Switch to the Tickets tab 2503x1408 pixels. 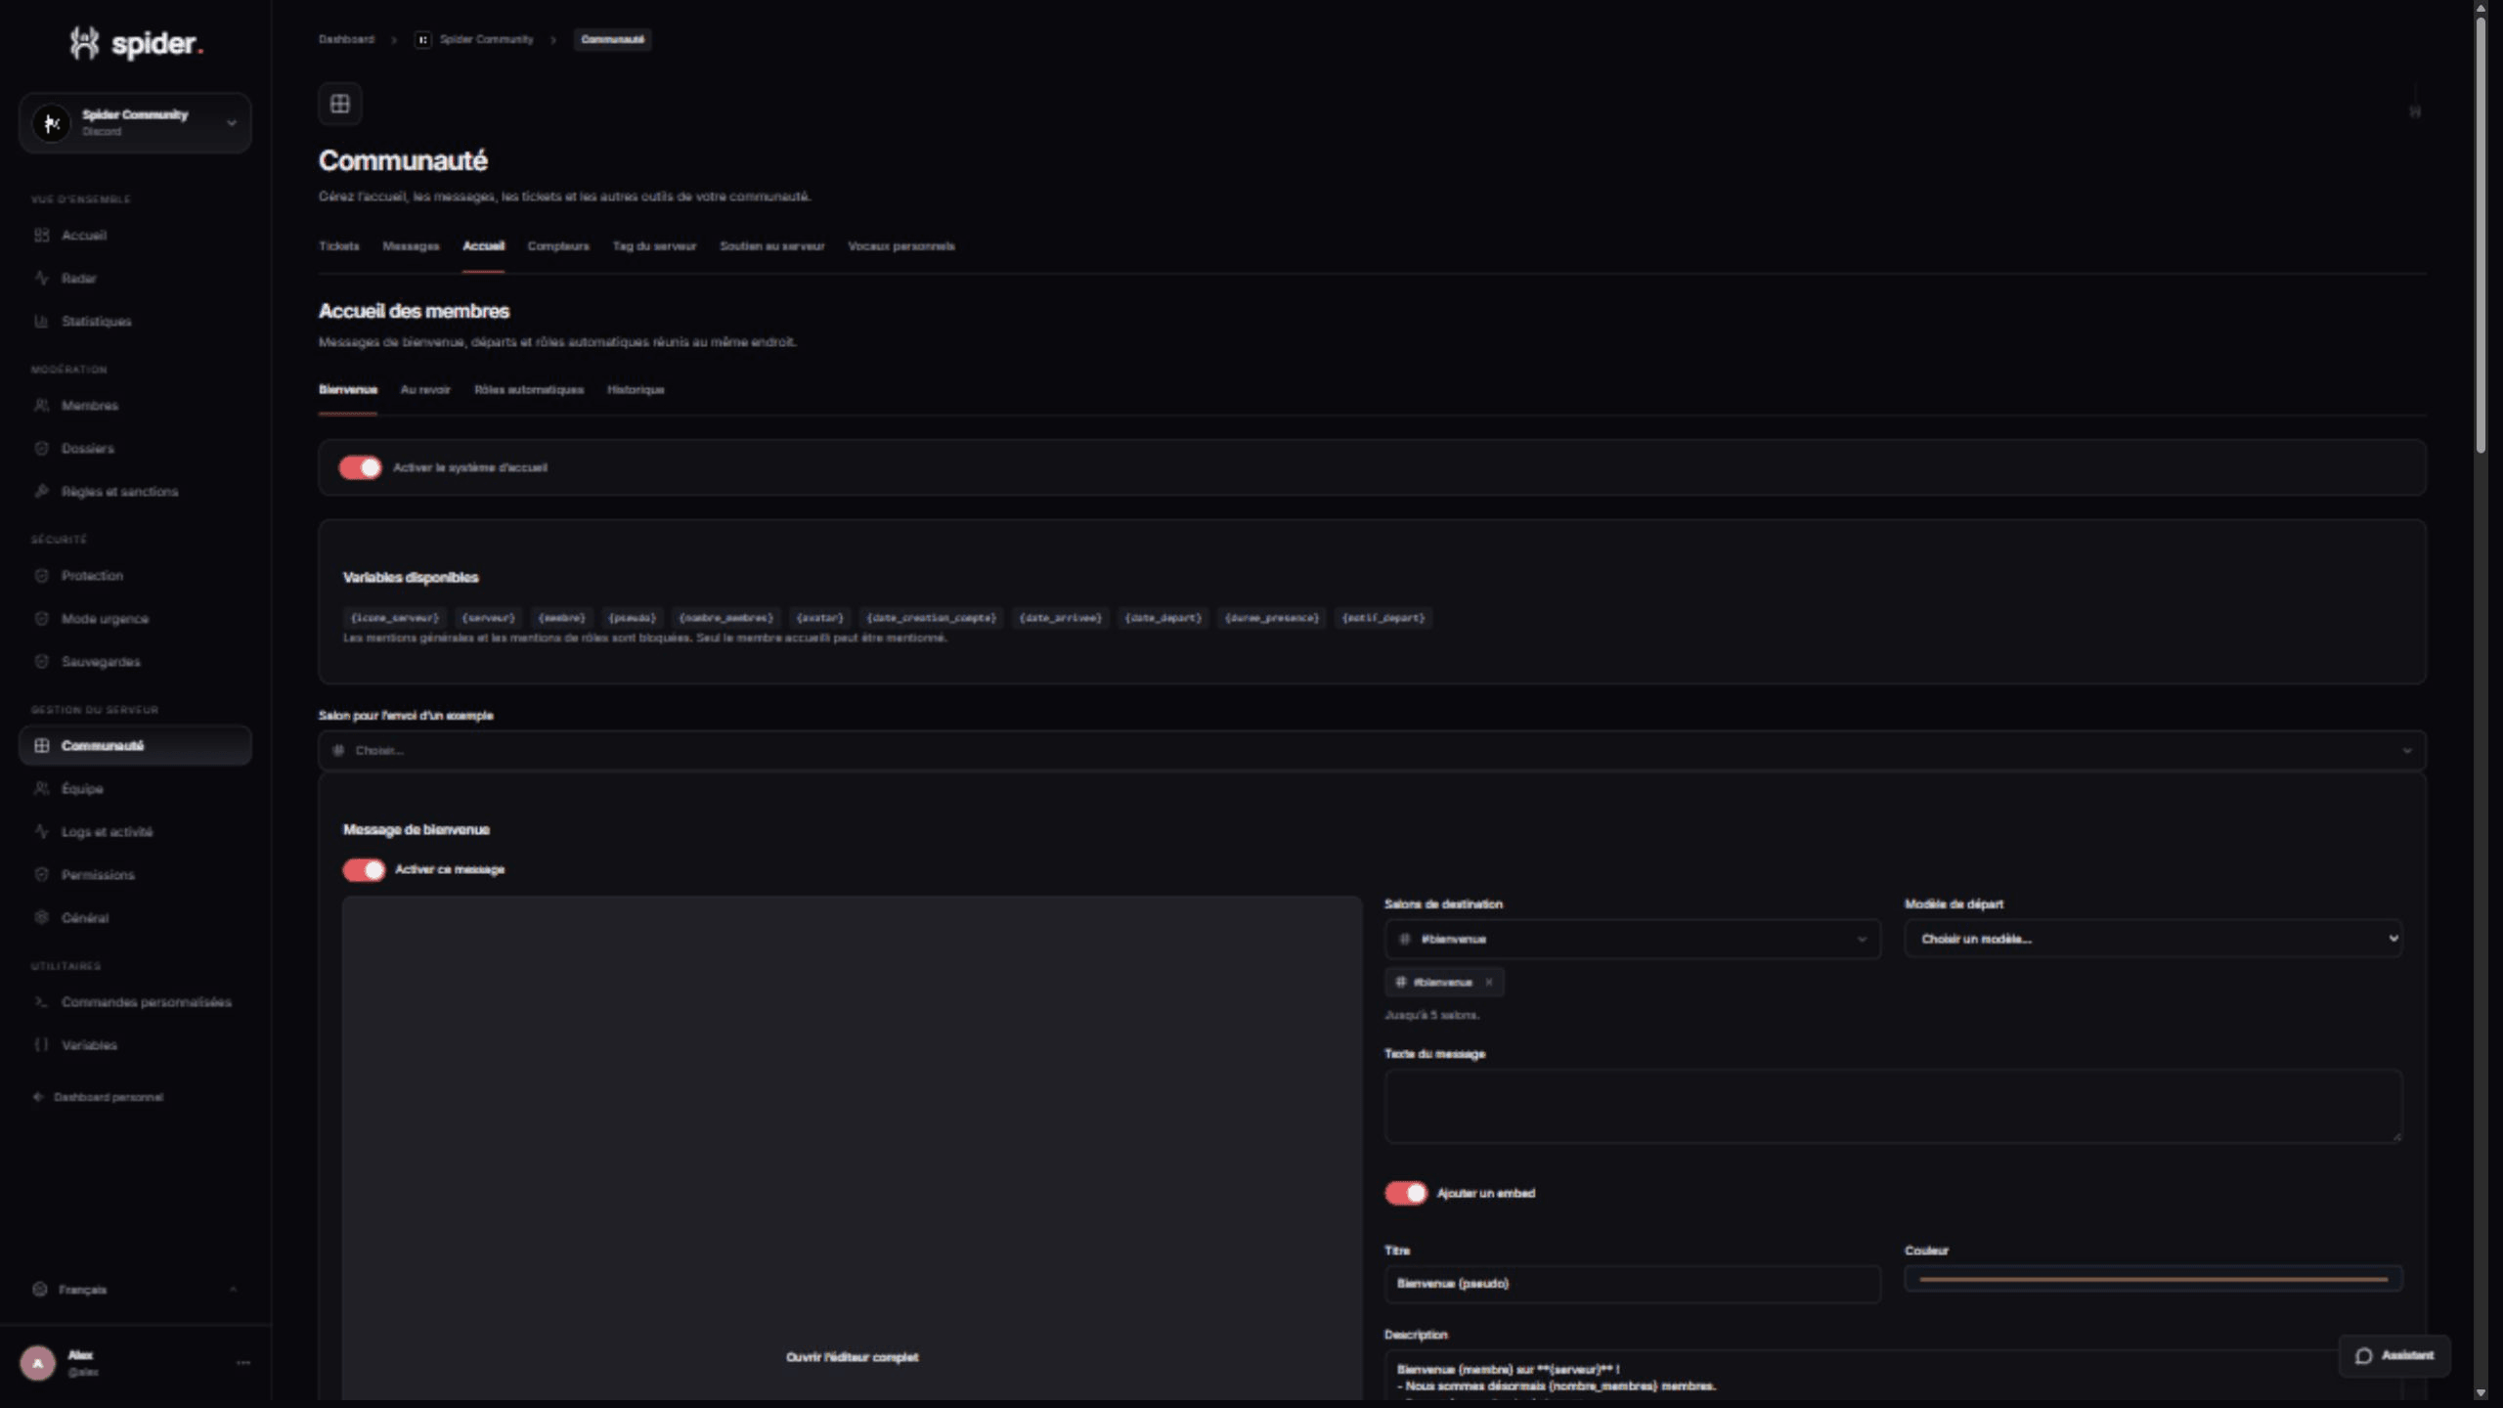pos(339,246)
